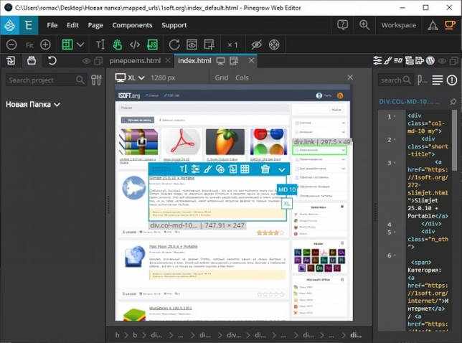462x343 pixels.
Task: Toggle the green hand interact tool
Action: pyautogui.click(x=118, y=44)
